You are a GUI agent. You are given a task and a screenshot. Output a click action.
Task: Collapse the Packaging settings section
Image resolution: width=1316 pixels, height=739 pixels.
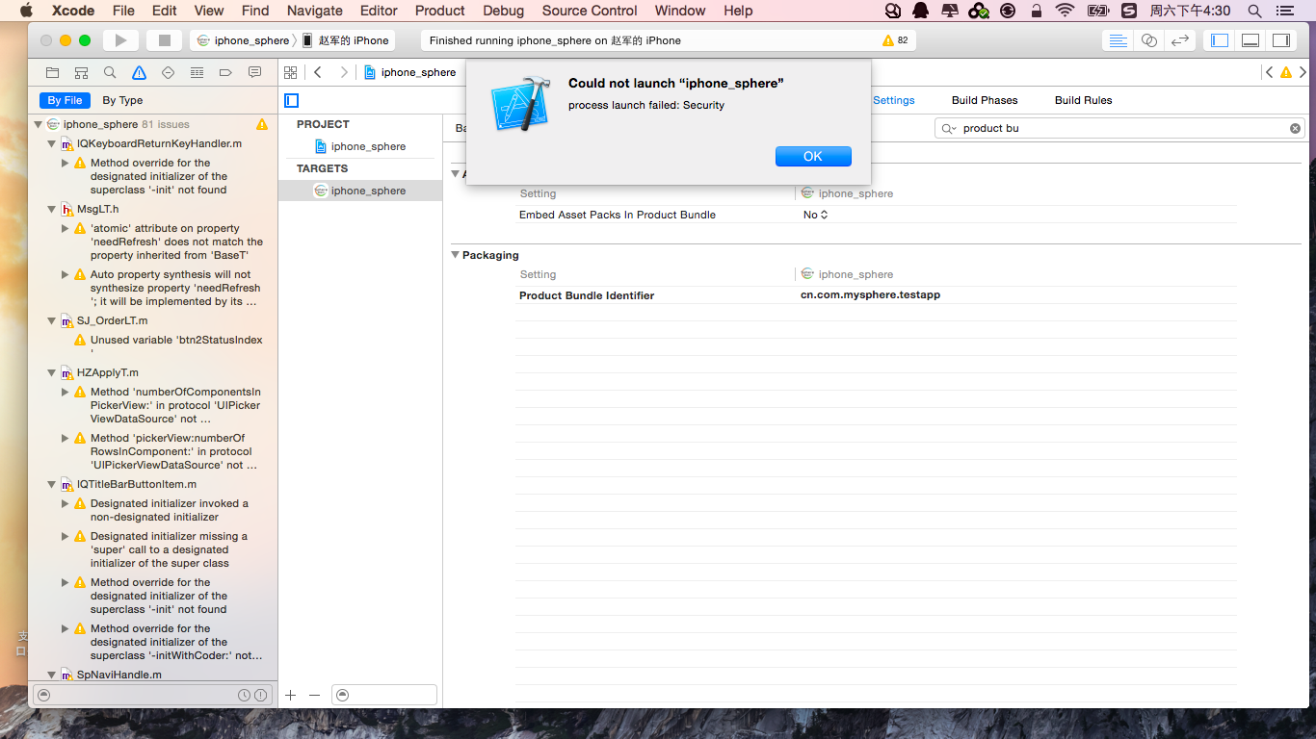(455, 255)
